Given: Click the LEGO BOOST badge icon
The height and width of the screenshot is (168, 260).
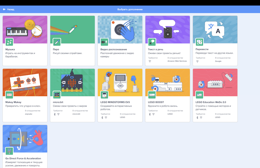Looking at the screenshot, I should 152,95.
